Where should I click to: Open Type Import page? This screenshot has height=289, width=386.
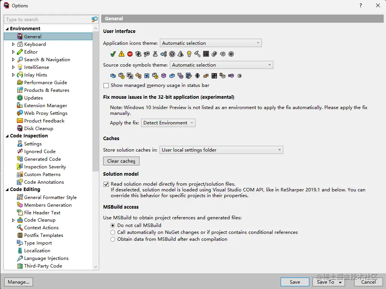(x=38, y=243)
